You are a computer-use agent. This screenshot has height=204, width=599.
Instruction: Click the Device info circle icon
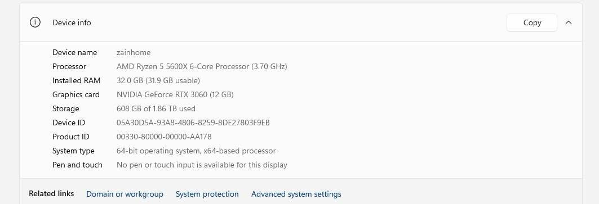click(35, 22)
